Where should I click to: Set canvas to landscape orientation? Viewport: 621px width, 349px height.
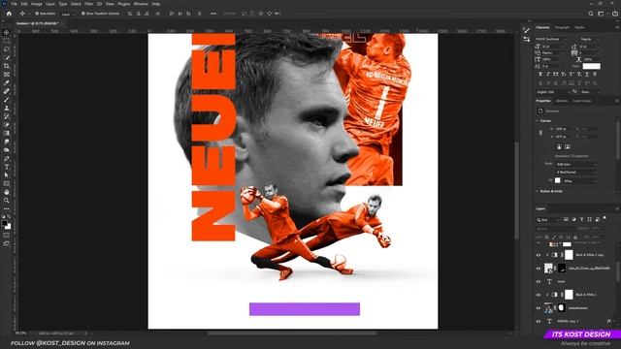point(568,146)
